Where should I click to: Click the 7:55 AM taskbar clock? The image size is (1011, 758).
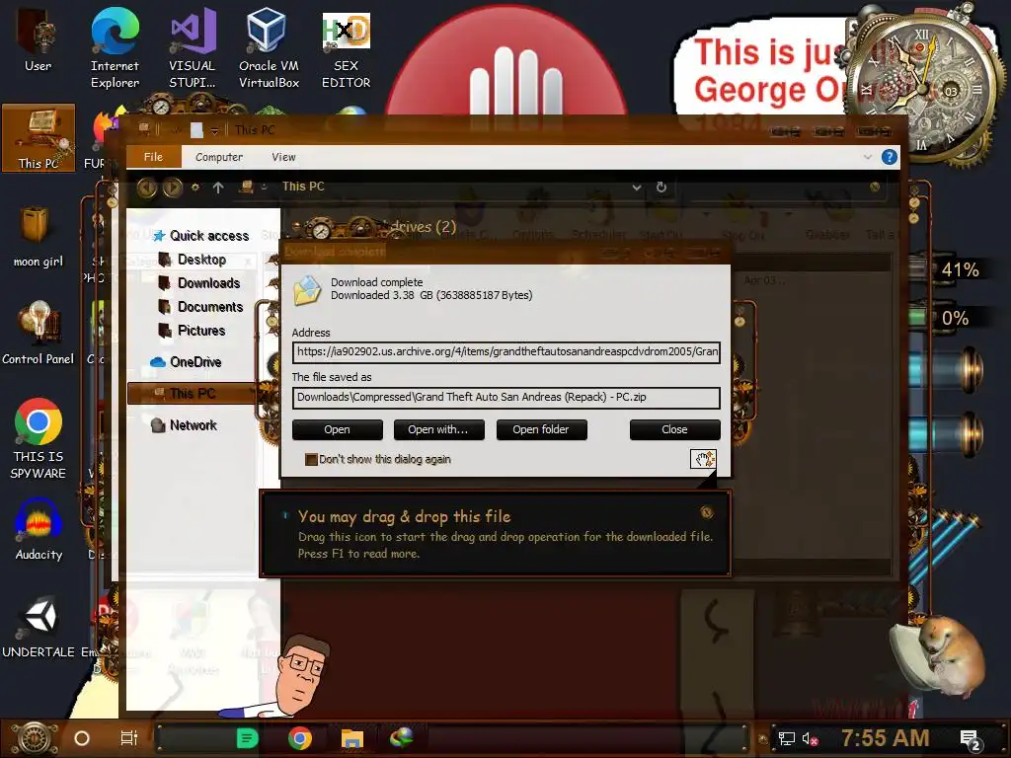click(x=885, y=738)
